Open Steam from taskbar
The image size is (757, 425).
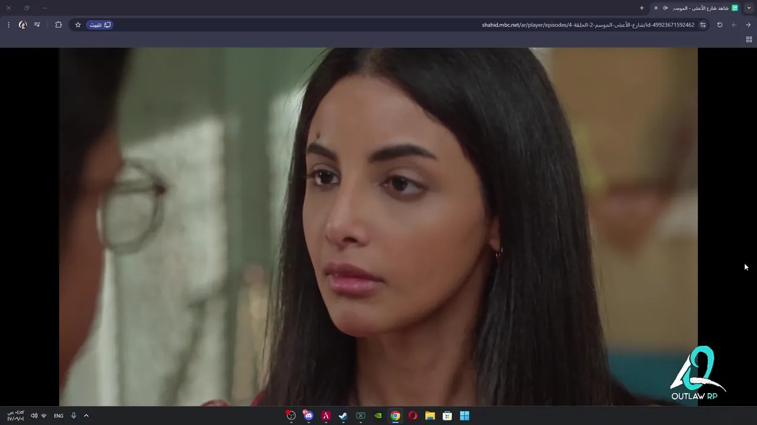click(x=343, y=416)
